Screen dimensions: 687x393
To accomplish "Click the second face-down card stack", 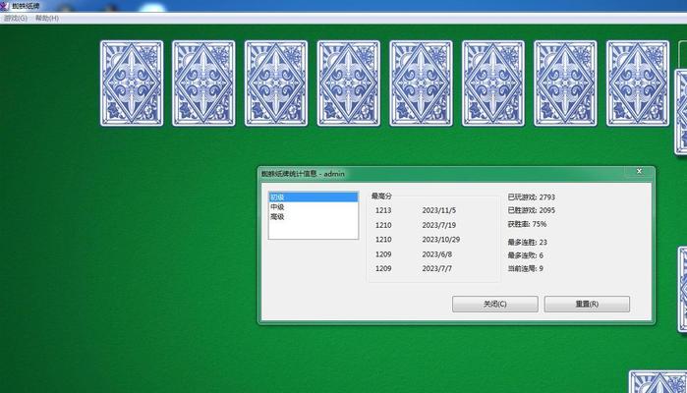I will (203, 84).
